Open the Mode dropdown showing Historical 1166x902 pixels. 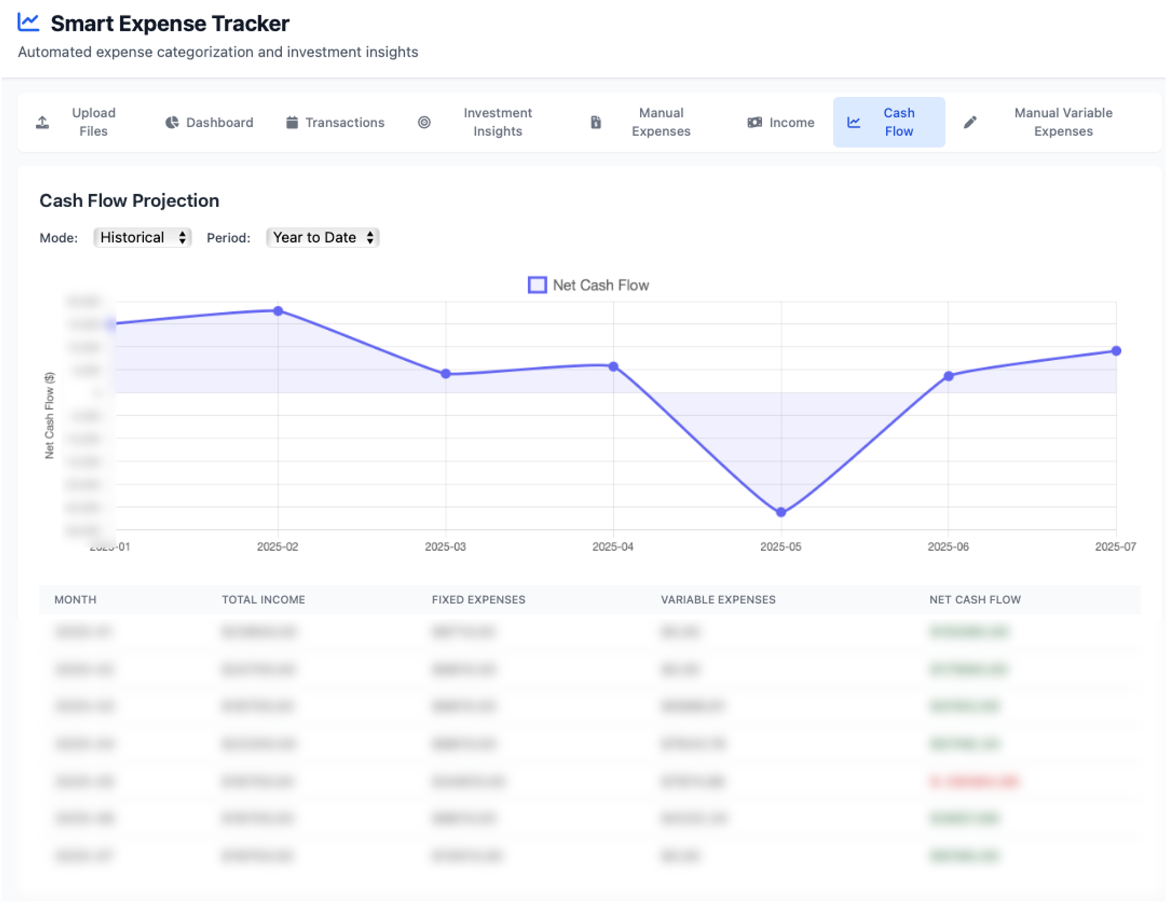[x=142, y=237]
